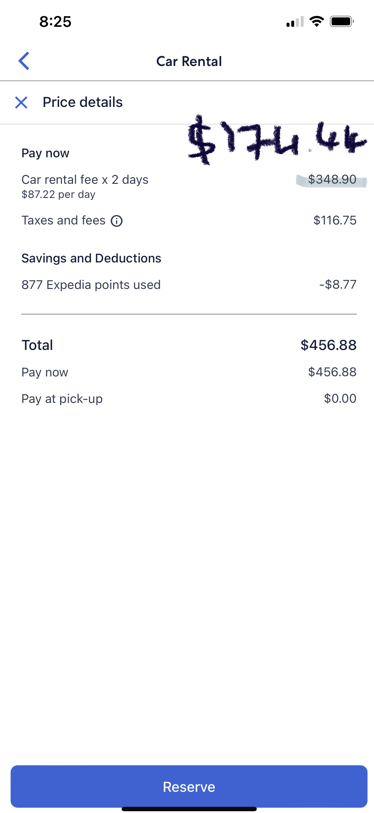The height and width of the screenshot is (813, 374).
Task: Tap the highlighted $348.90 rental fee amount
Action: [332, 179]
